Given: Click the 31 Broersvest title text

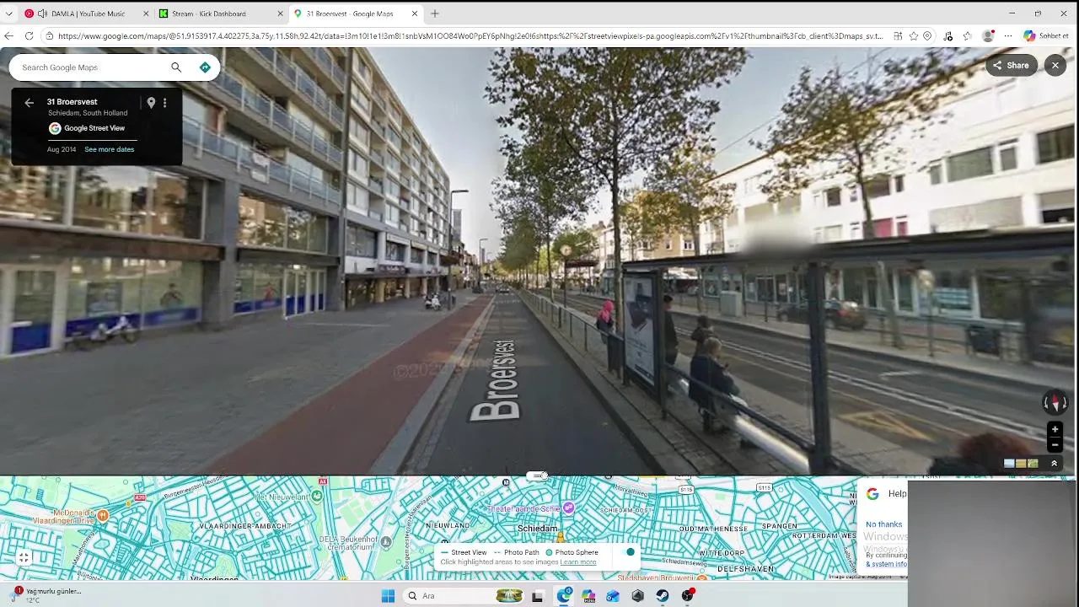Looking at the screenshot, I should click(x=72, y=102).
